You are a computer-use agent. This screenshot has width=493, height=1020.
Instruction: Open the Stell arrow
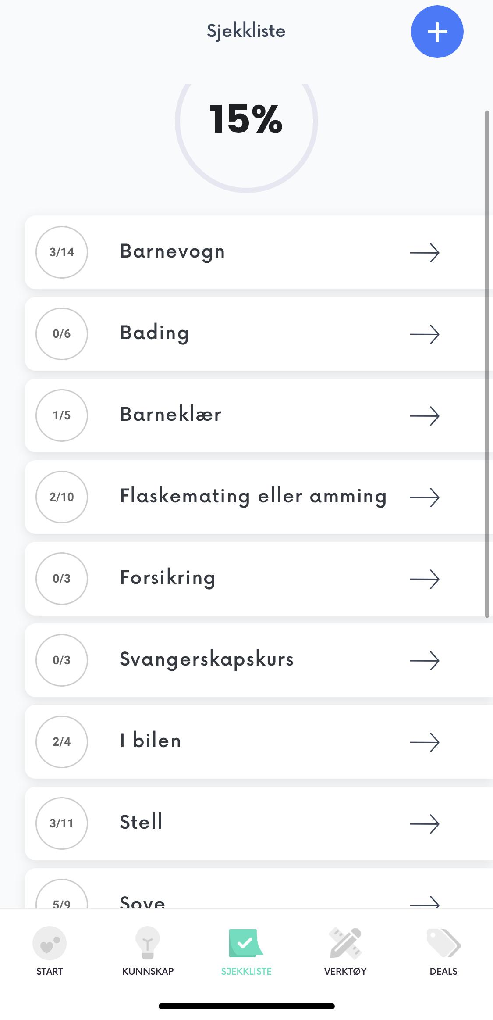[425, 824]
